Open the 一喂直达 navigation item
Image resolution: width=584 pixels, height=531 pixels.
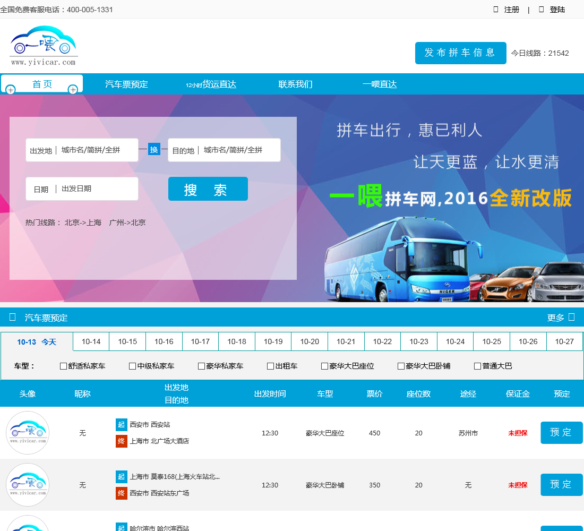coord(380,84)
